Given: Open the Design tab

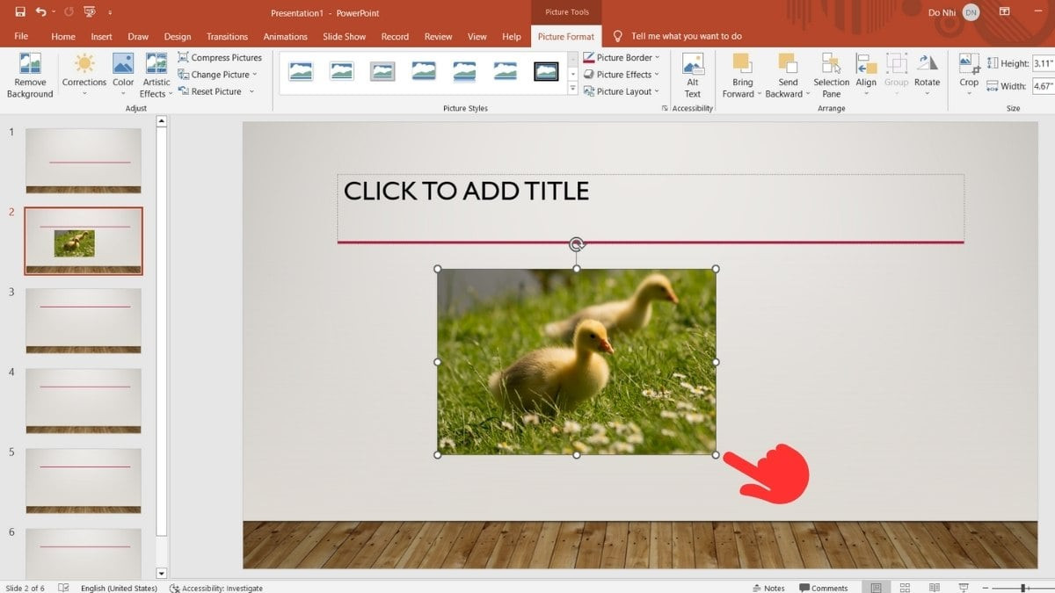Looking at the screenshot, I should (177, 36).
